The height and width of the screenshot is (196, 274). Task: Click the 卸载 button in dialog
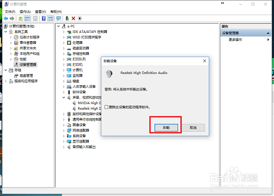coord(166,127)
